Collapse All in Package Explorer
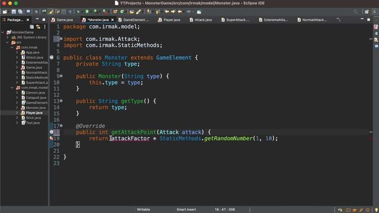Image resolution: width=379 pixels, height=213 pixels. click(x=31, y=27)
